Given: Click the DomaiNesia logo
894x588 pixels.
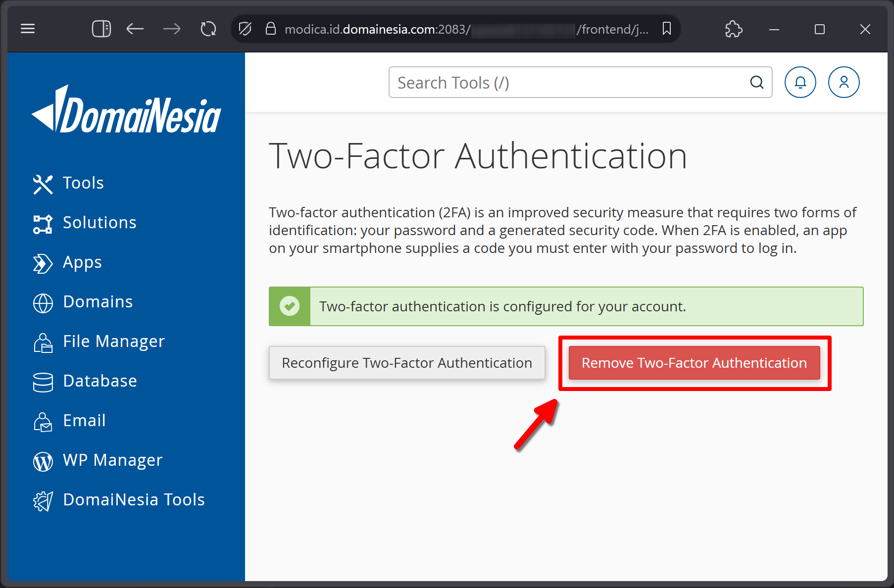Looking at the screenshot, I should [126, 109].
